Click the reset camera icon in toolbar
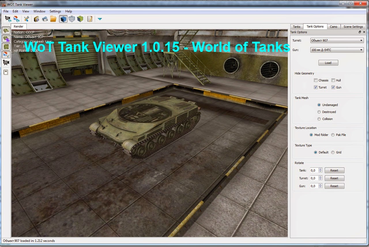This screenshot has width=369, height=247. tap(8, 19)
